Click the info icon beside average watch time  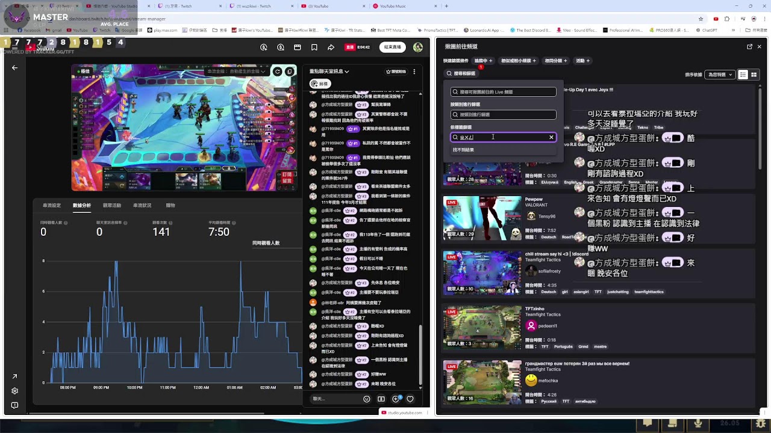point(233,223)
